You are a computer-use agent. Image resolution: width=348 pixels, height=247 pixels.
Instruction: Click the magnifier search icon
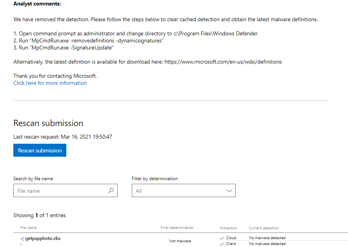111,191
